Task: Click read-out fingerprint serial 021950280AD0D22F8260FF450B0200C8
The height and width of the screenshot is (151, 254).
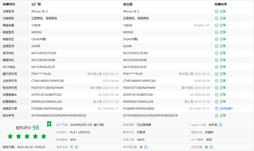Action: point(150,116)
